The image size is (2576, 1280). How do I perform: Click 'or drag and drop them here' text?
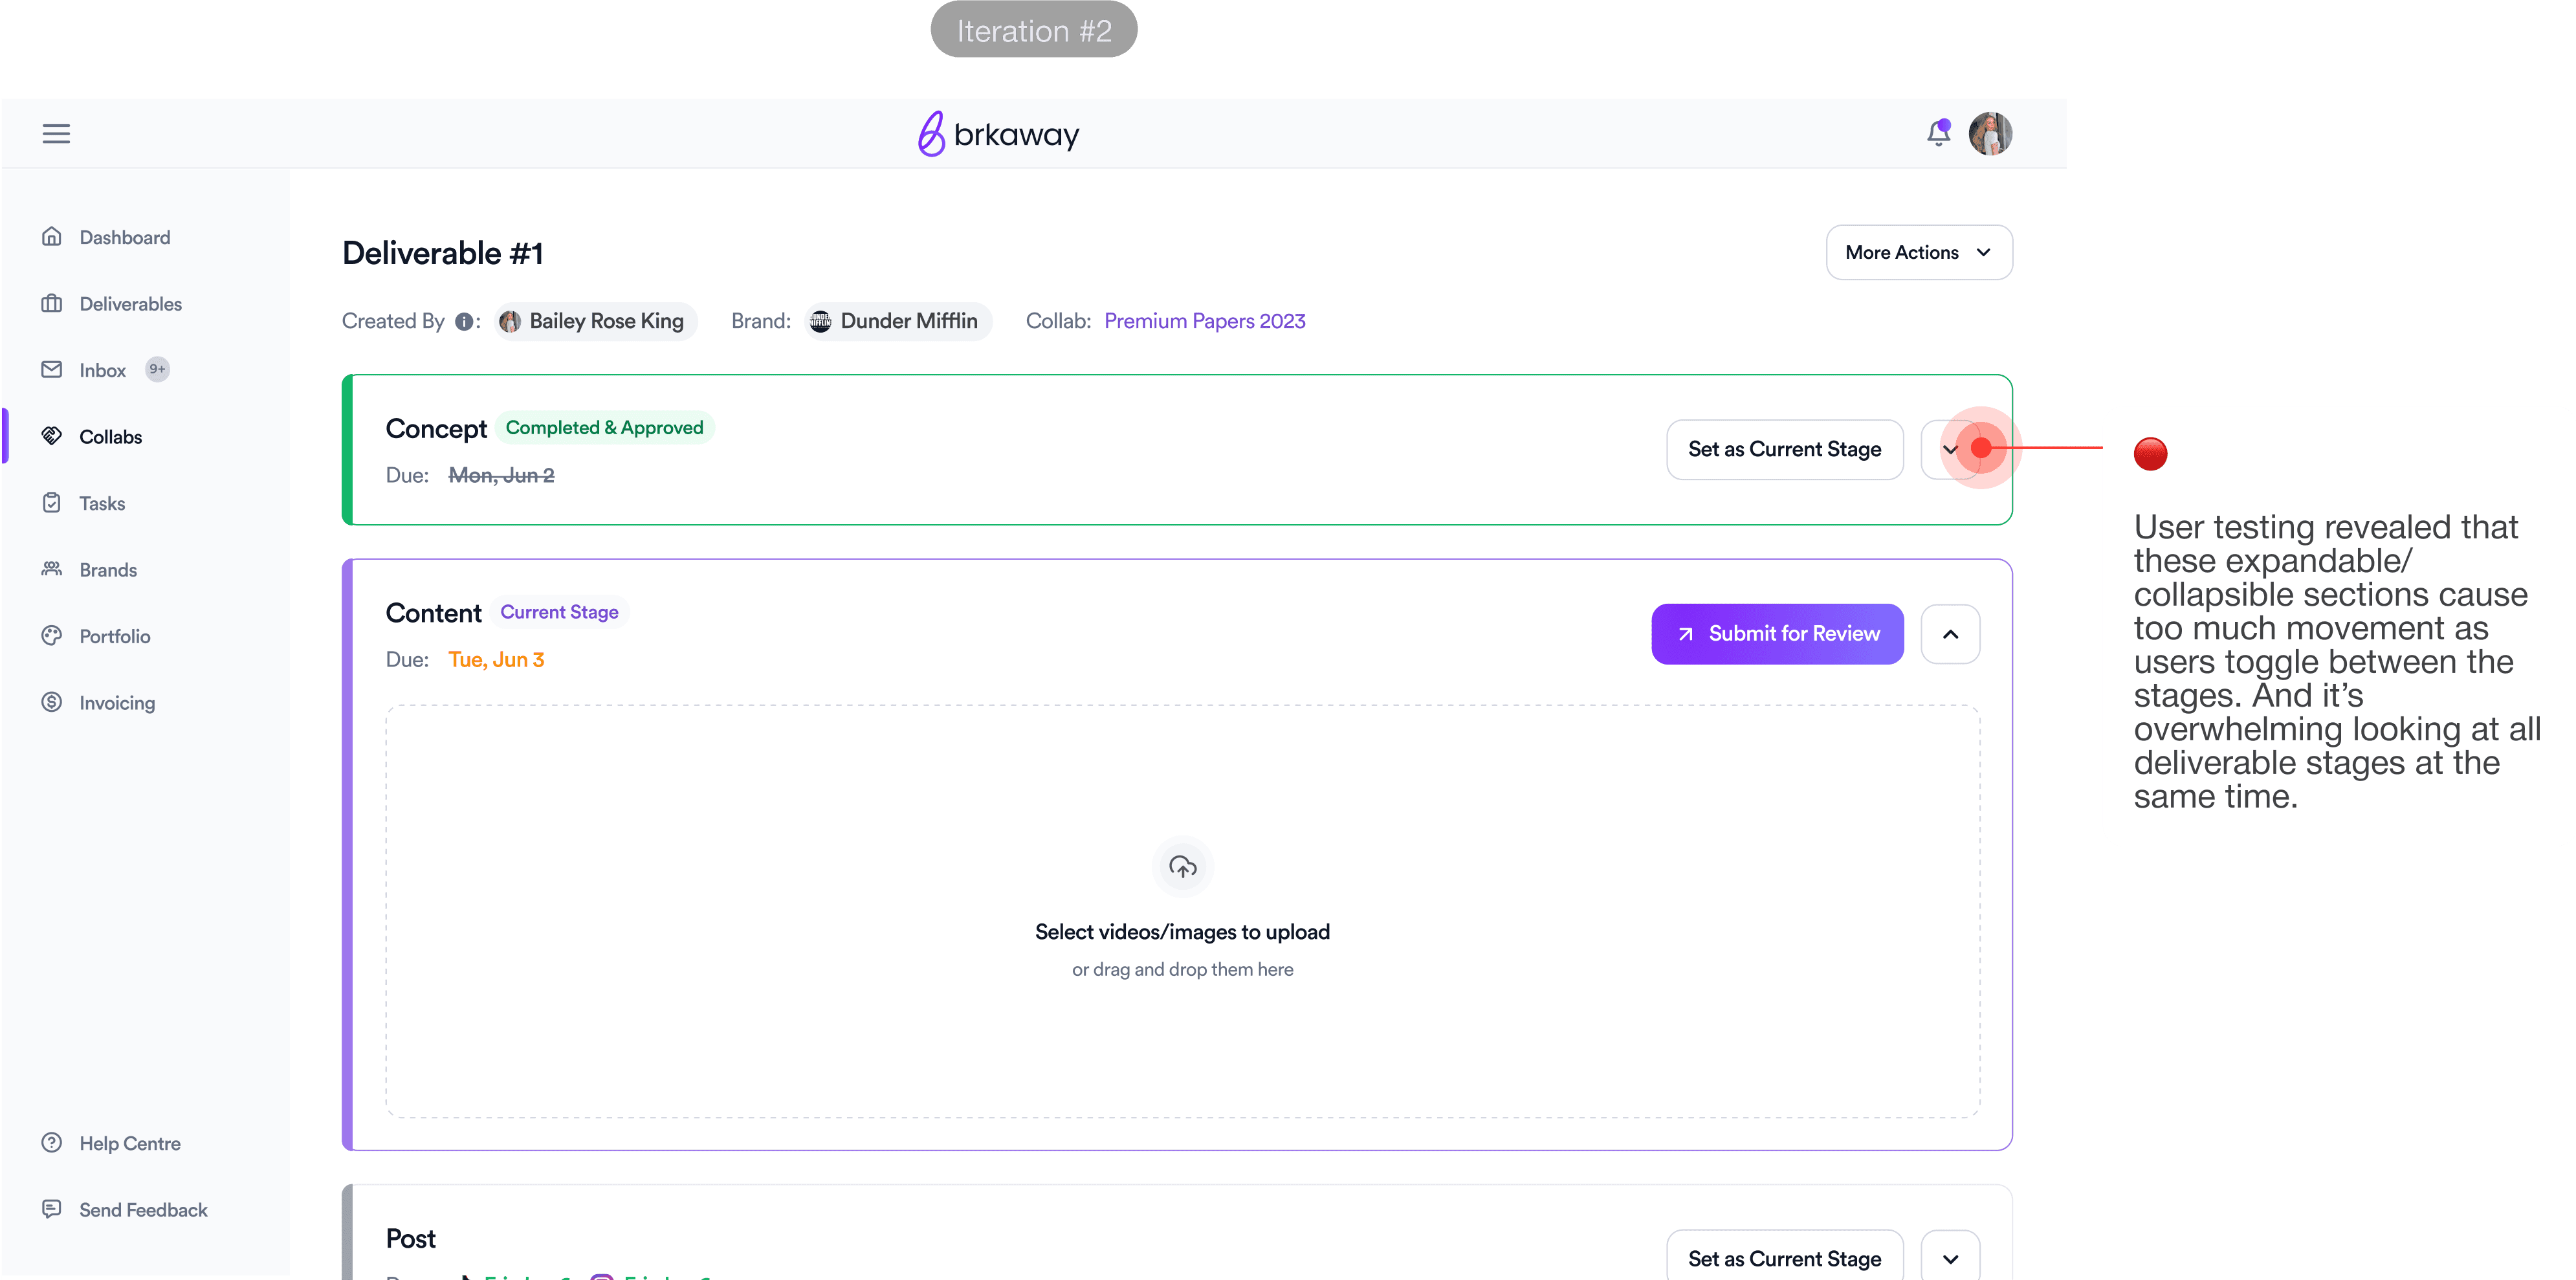tap(1182, 969)
